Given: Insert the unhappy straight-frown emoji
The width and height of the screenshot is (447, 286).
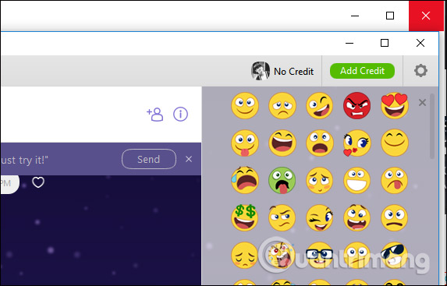Looking at the screenshot, I should coord(395,217).
